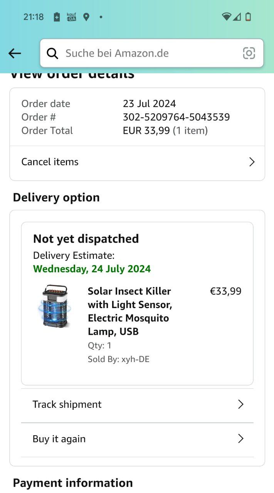
Task: Tap the kaufDA notification icon
Action: point(71,17)
